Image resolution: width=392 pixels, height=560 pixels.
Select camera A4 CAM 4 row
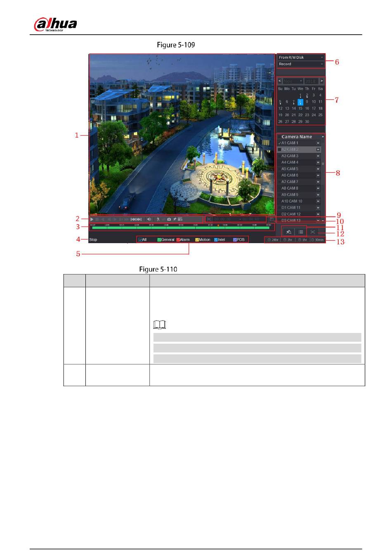tap(299, 162)
